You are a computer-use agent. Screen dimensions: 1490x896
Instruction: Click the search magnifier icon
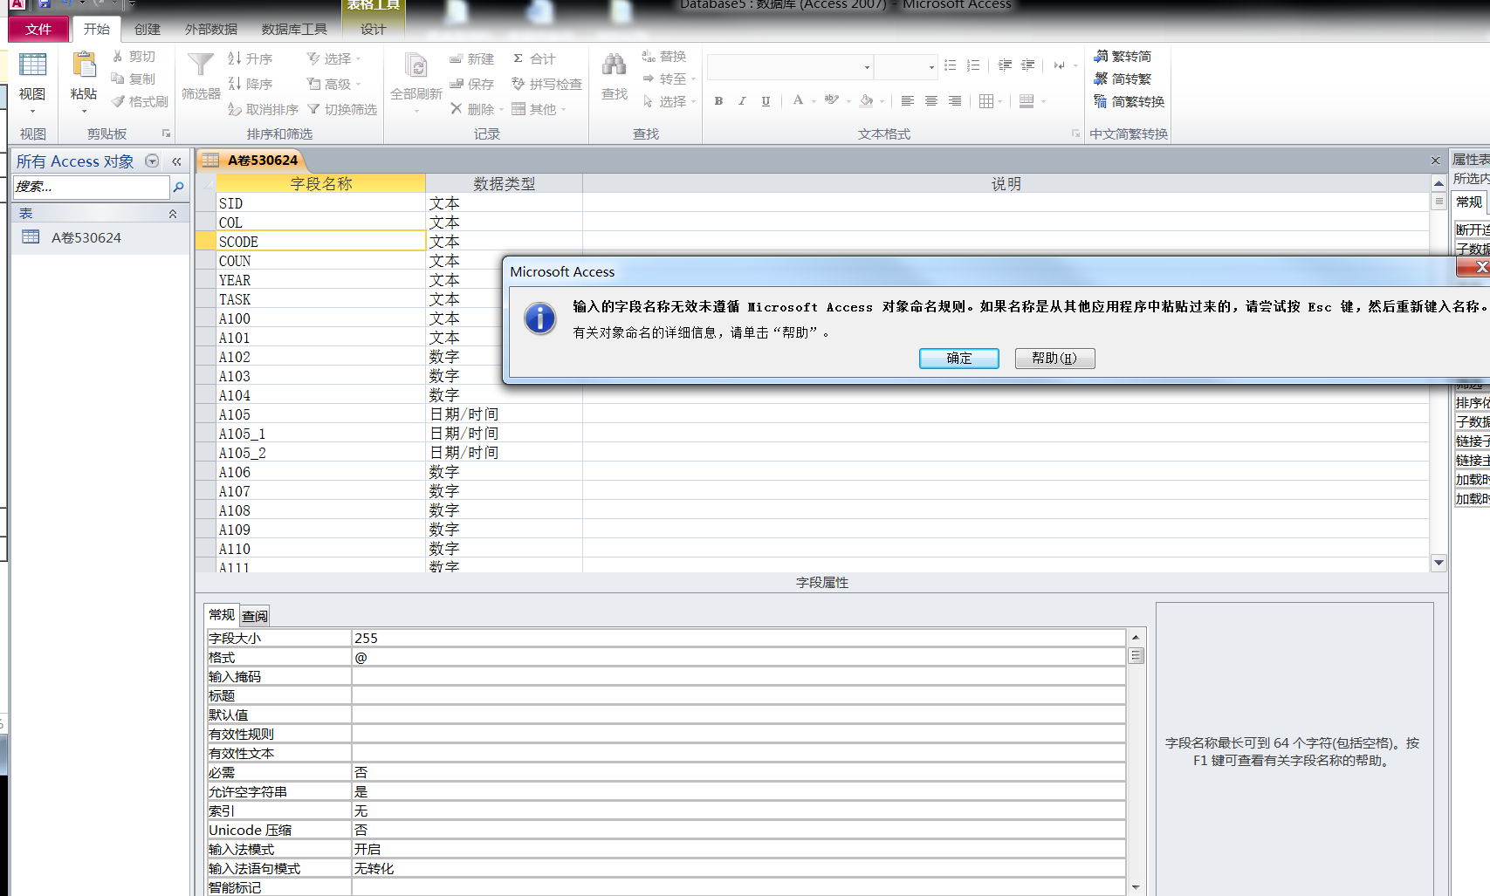tap(178, 187)
